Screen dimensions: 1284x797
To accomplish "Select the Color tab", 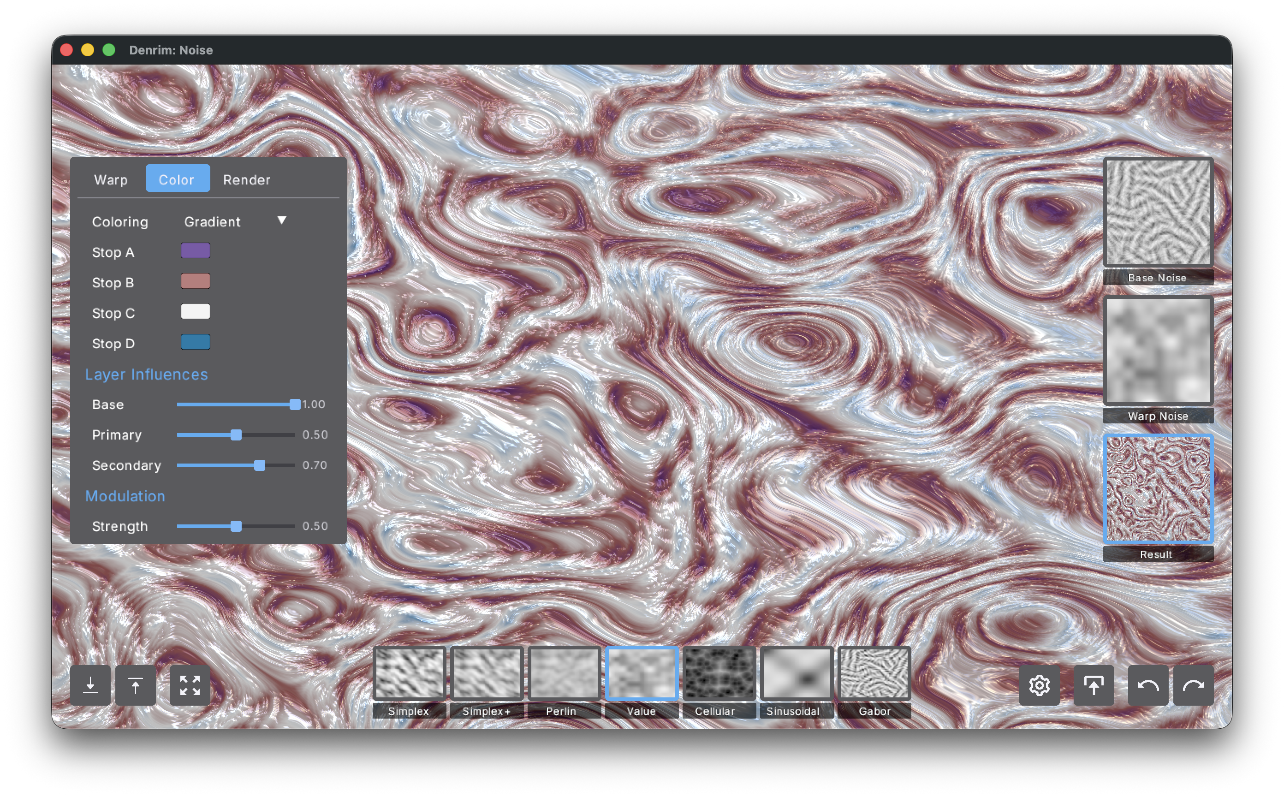I will pos(177,178).
